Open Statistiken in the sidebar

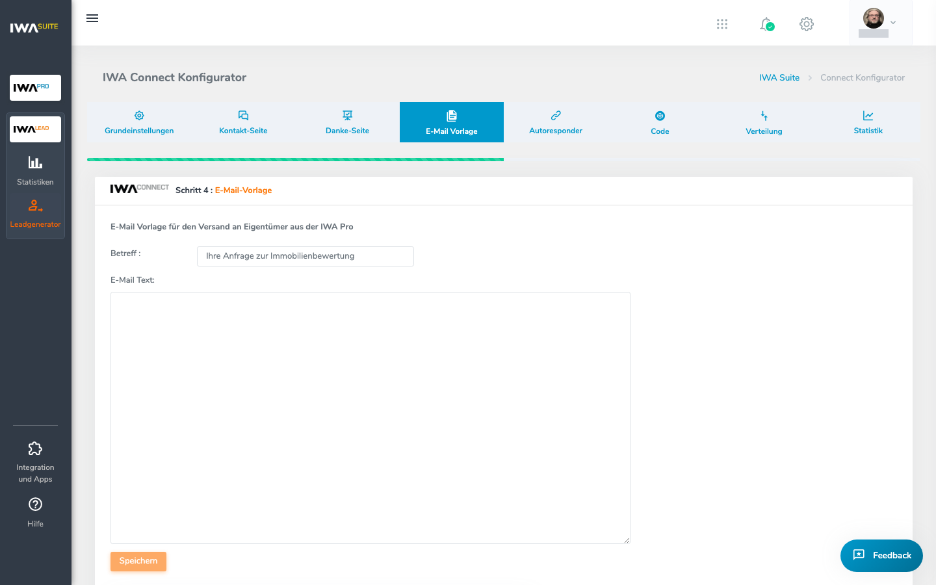point(35,170)
